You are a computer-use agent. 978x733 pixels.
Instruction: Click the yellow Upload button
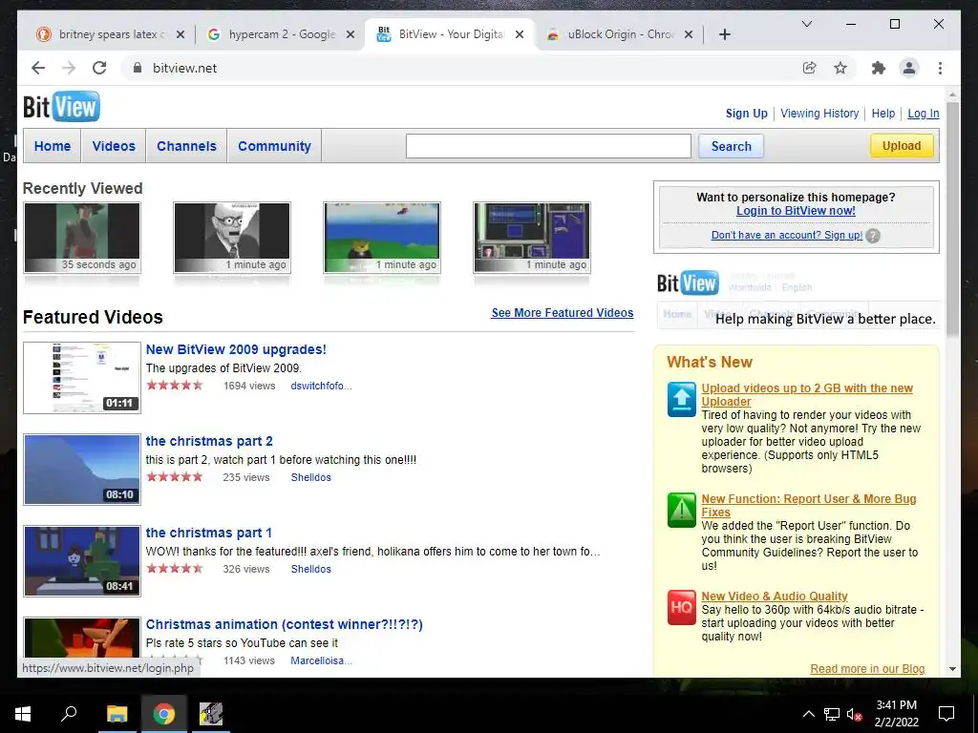pos(902,146)
